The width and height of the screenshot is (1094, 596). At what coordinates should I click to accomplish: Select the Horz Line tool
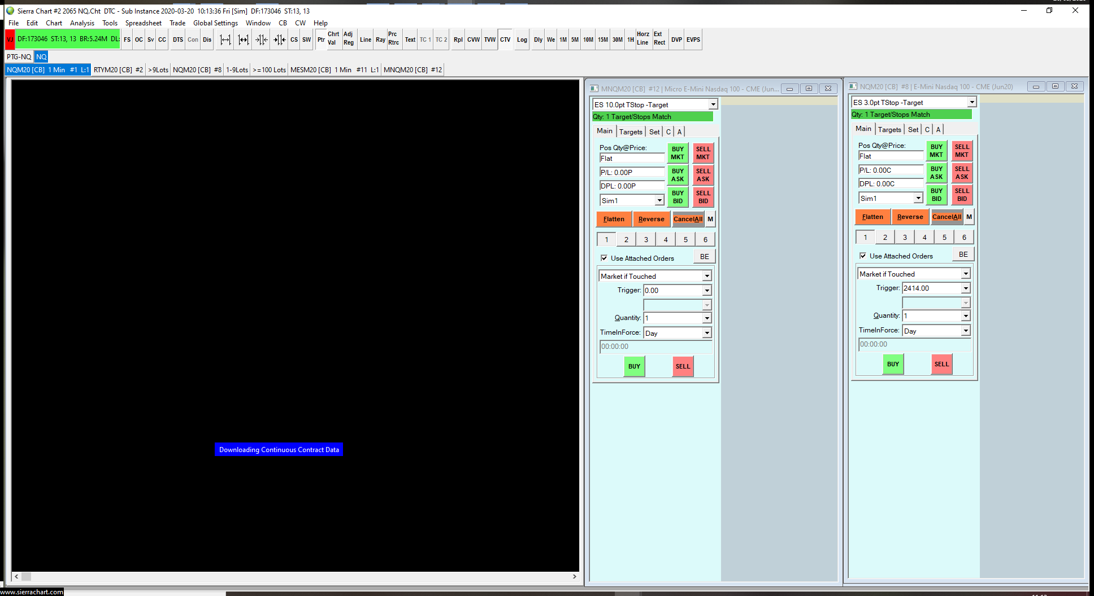[x=643, y=38]
